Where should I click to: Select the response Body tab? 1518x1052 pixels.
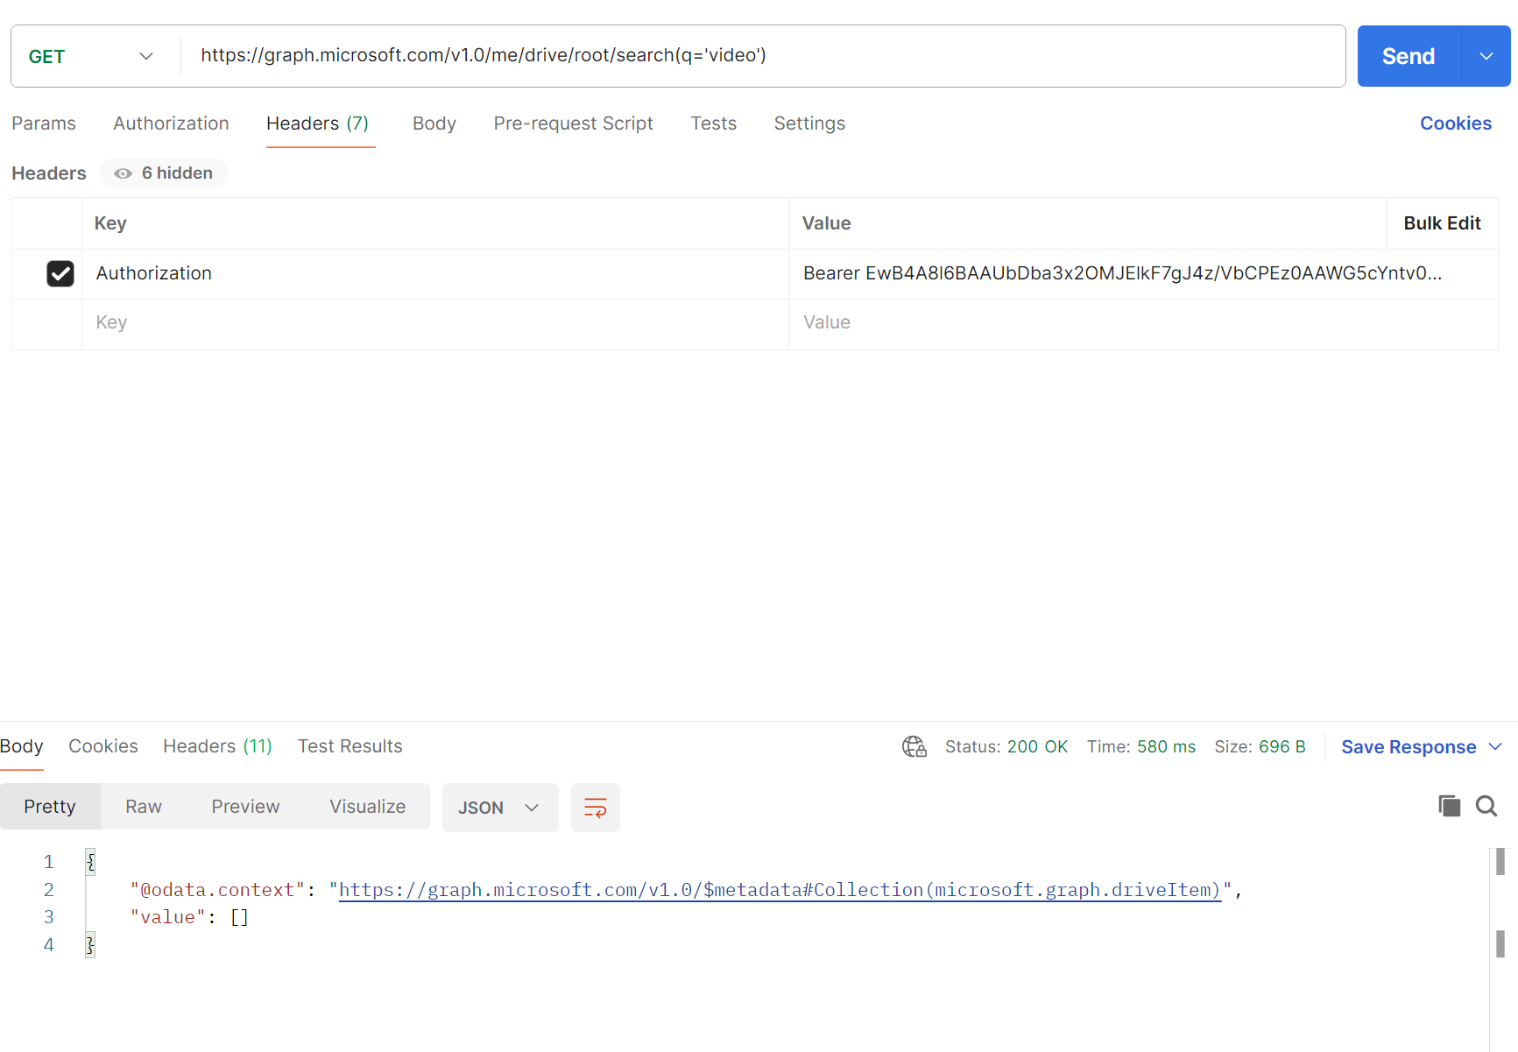point(22,746)
